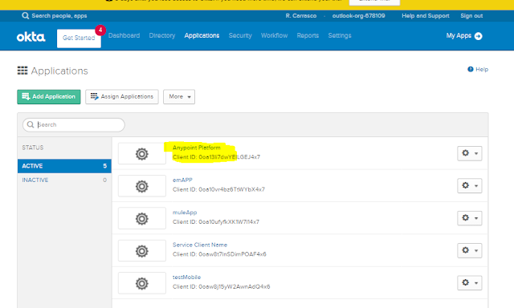The image size is (514, 308).
Task: Select the INACTIVE status filter
Action: point(64,180)
